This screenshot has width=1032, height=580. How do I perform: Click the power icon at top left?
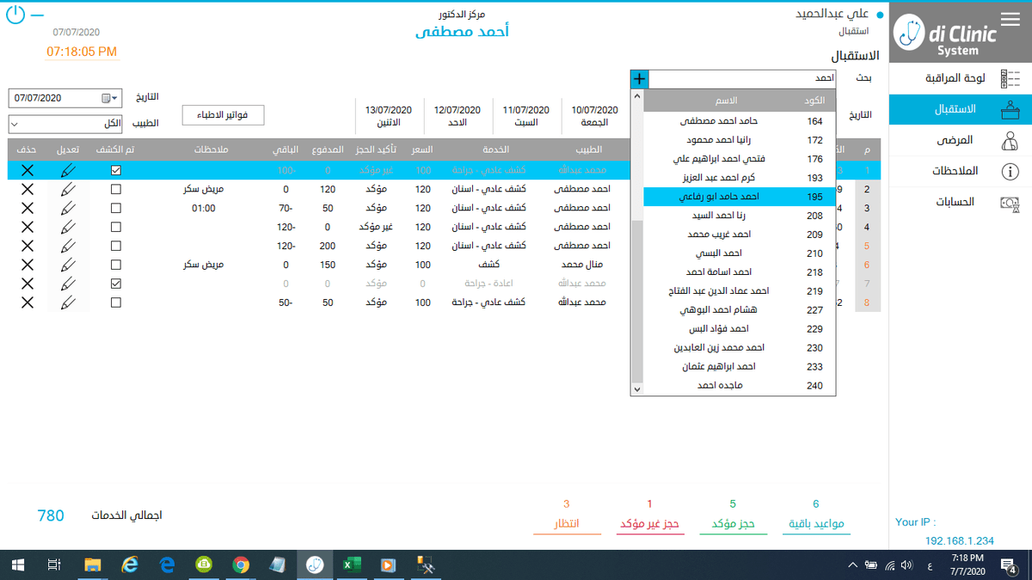click(x=15, y=15)
